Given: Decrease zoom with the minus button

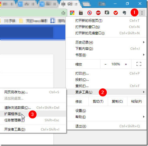Looking at the screenshot, I should pyautogui.click(x=105, y=64).
